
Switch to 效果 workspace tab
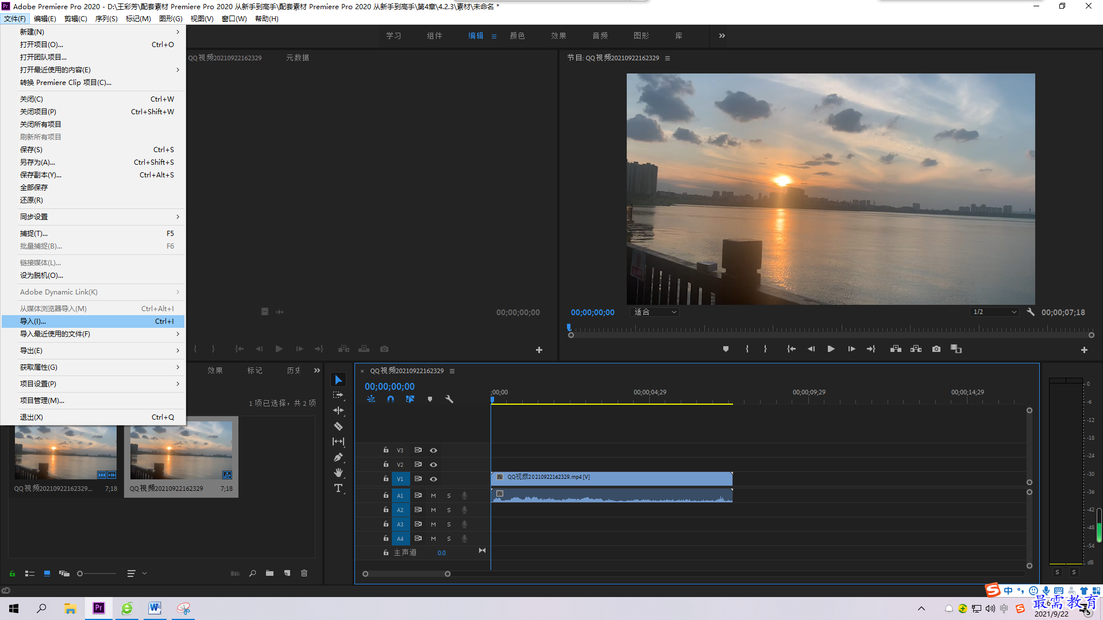558,36
